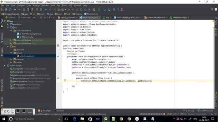Screen dimensions: 218x122
Task: Click the scroll from source target icon
Action: coord(41,18)
